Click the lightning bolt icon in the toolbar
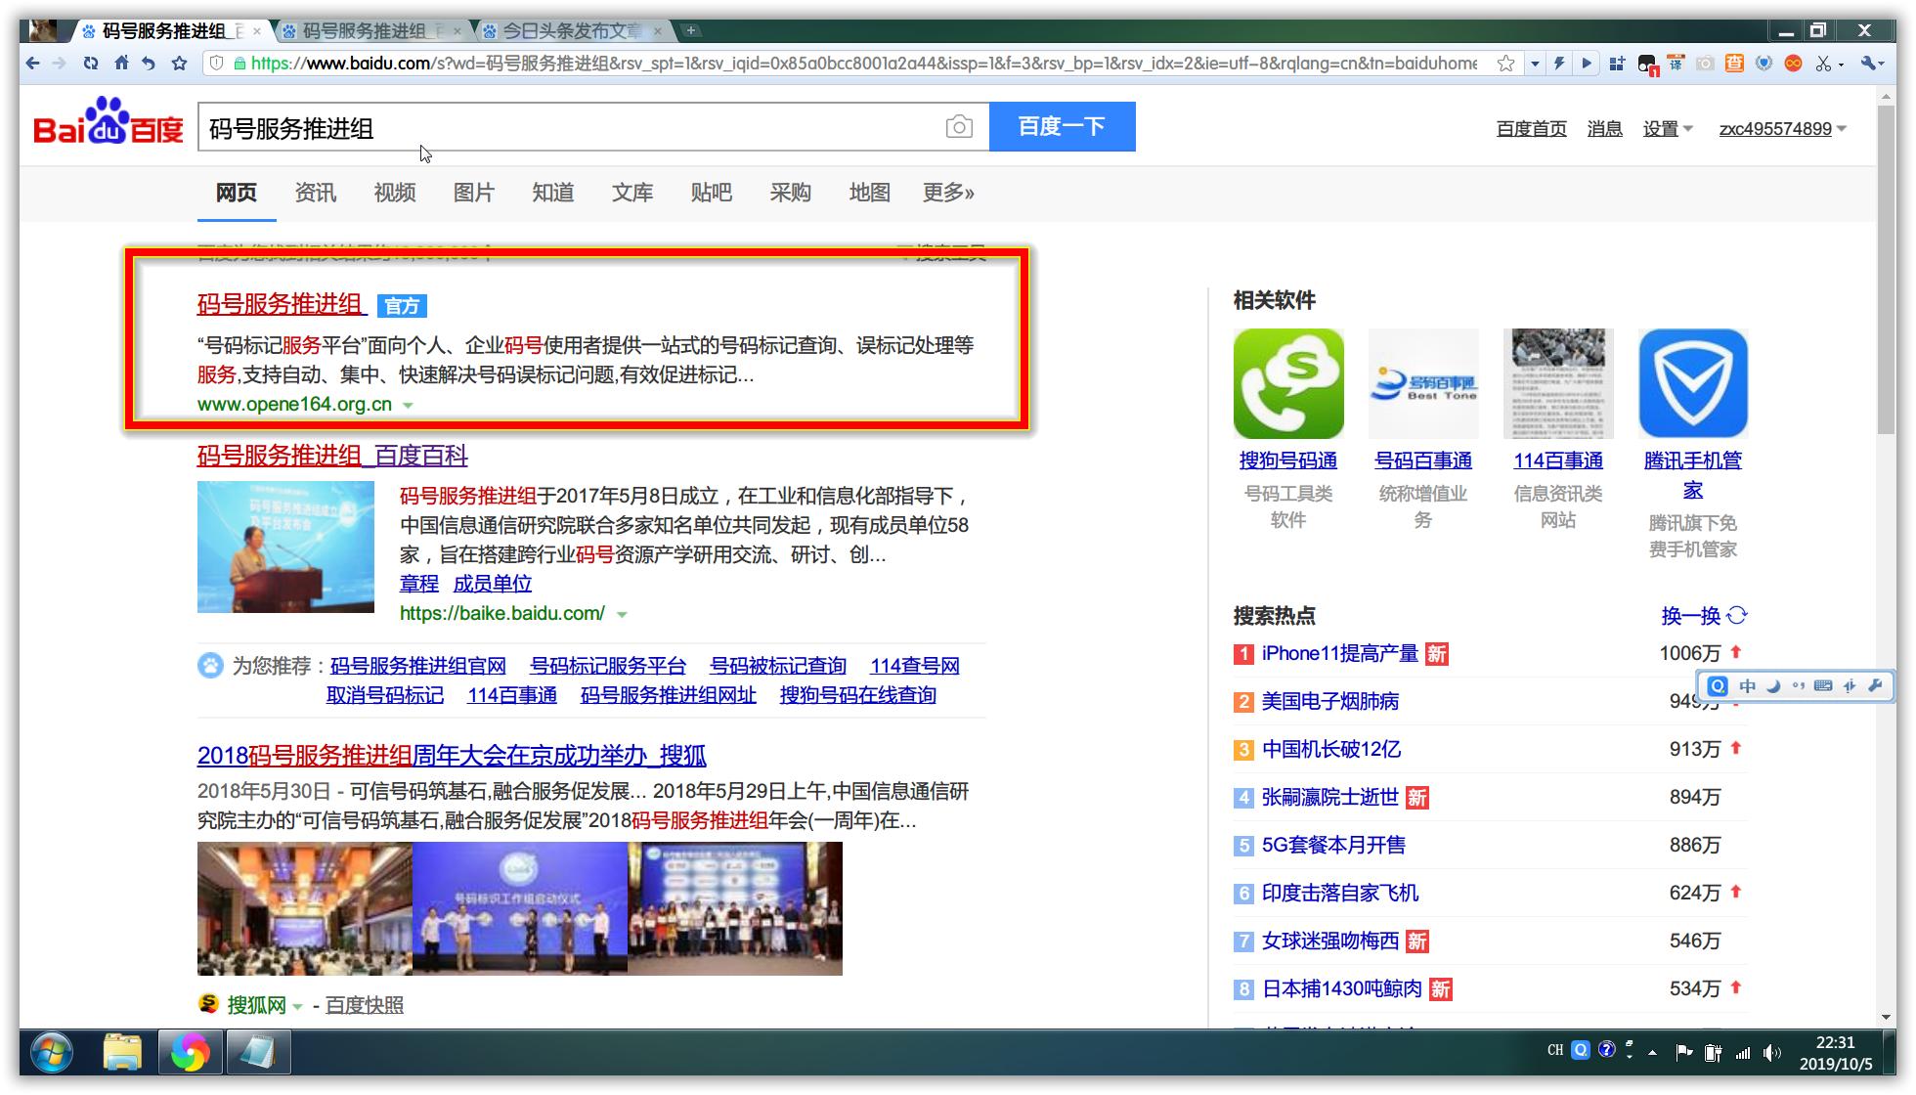 (x=1559, y=64)
